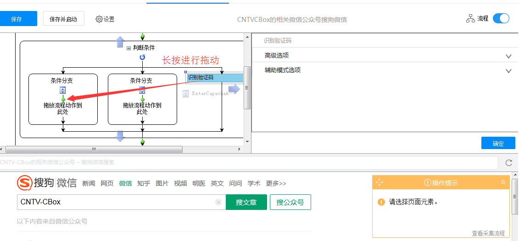Screen dimensions: 519x241
Task: Click the browser URL address field
Action: (249, 162)
